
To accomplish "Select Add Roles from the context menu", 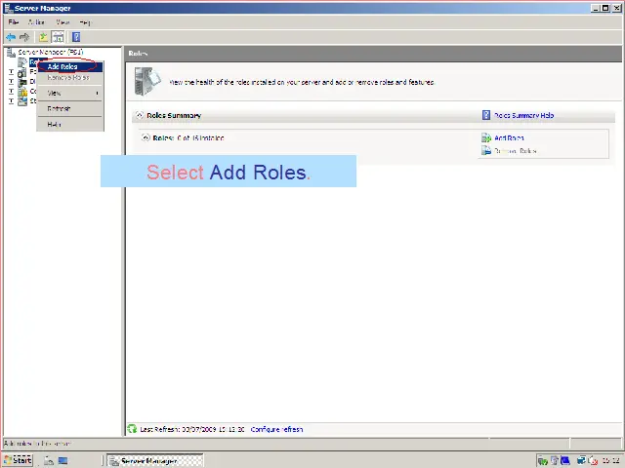I will coord(70,67).
